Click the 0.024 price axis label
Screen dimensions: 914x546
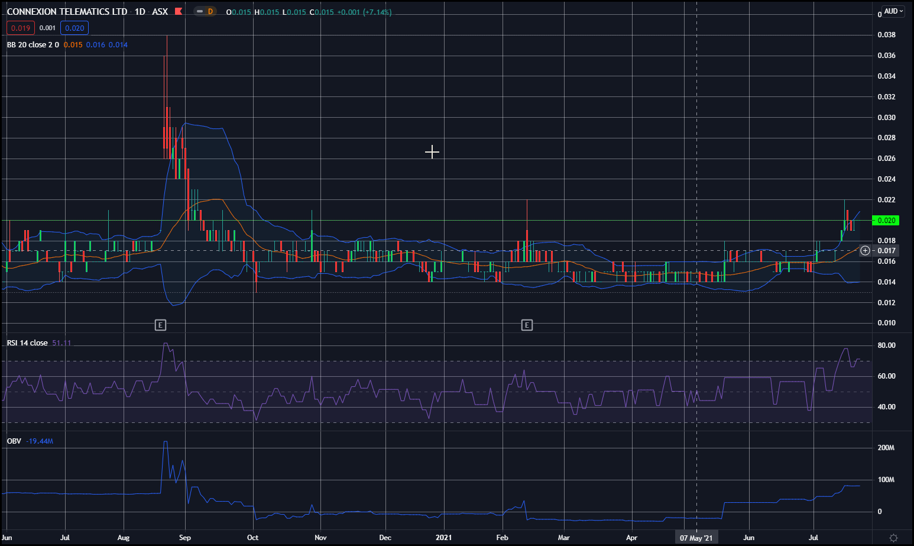tap(886, 179)
